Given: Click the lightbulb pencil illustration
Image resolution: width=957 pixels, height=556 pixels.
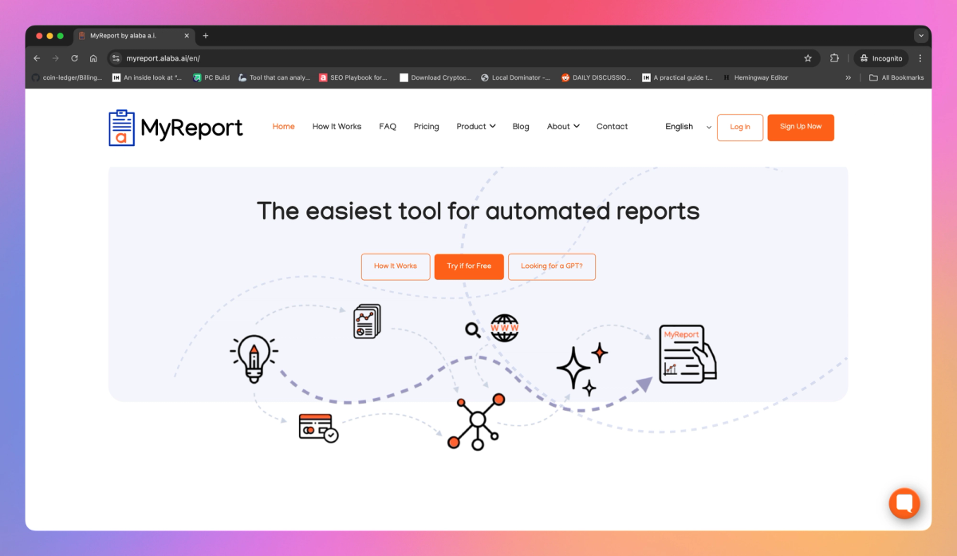Looking at the screenshot, I should 254,357.
